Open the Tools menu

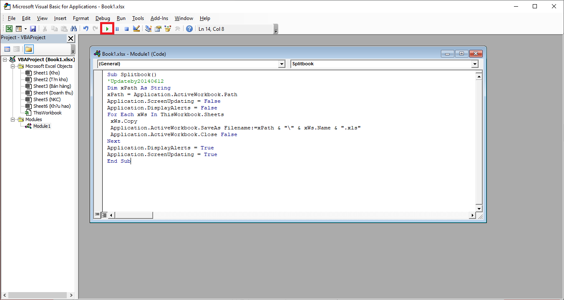click(x=138, y=18)
